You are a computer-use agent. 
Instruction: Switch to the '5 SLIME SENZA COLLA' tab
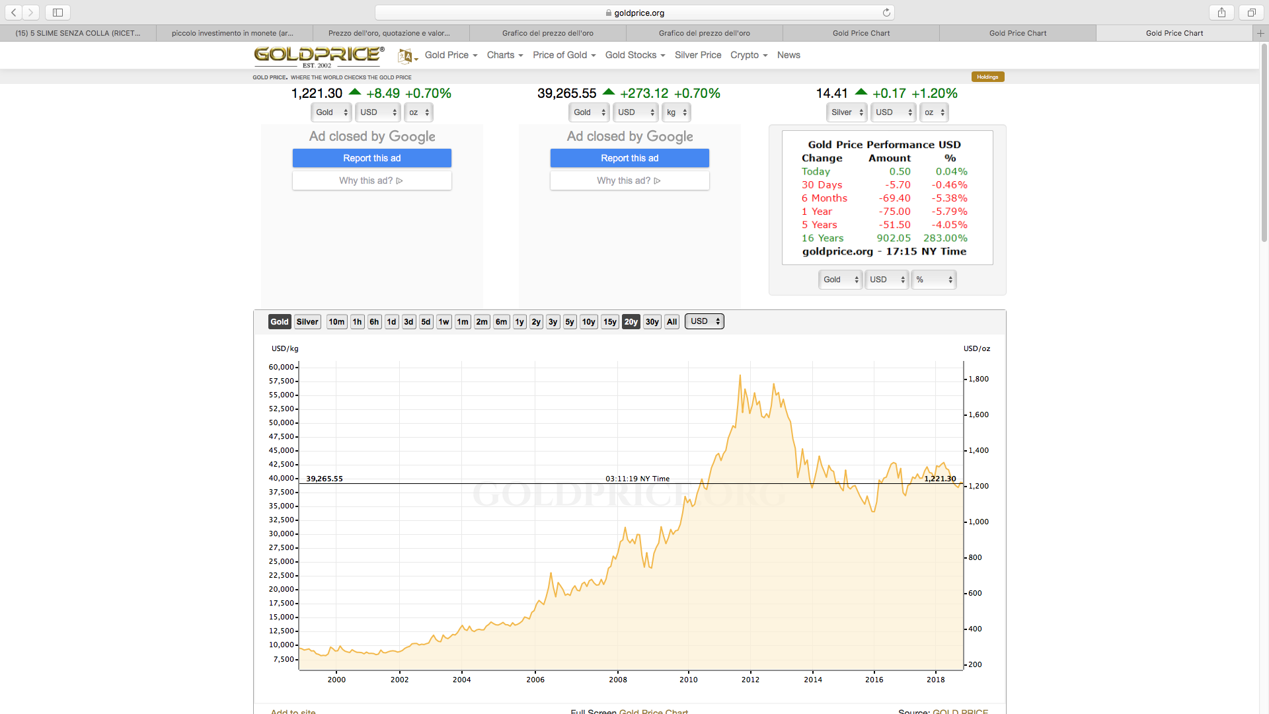point(78,33)
